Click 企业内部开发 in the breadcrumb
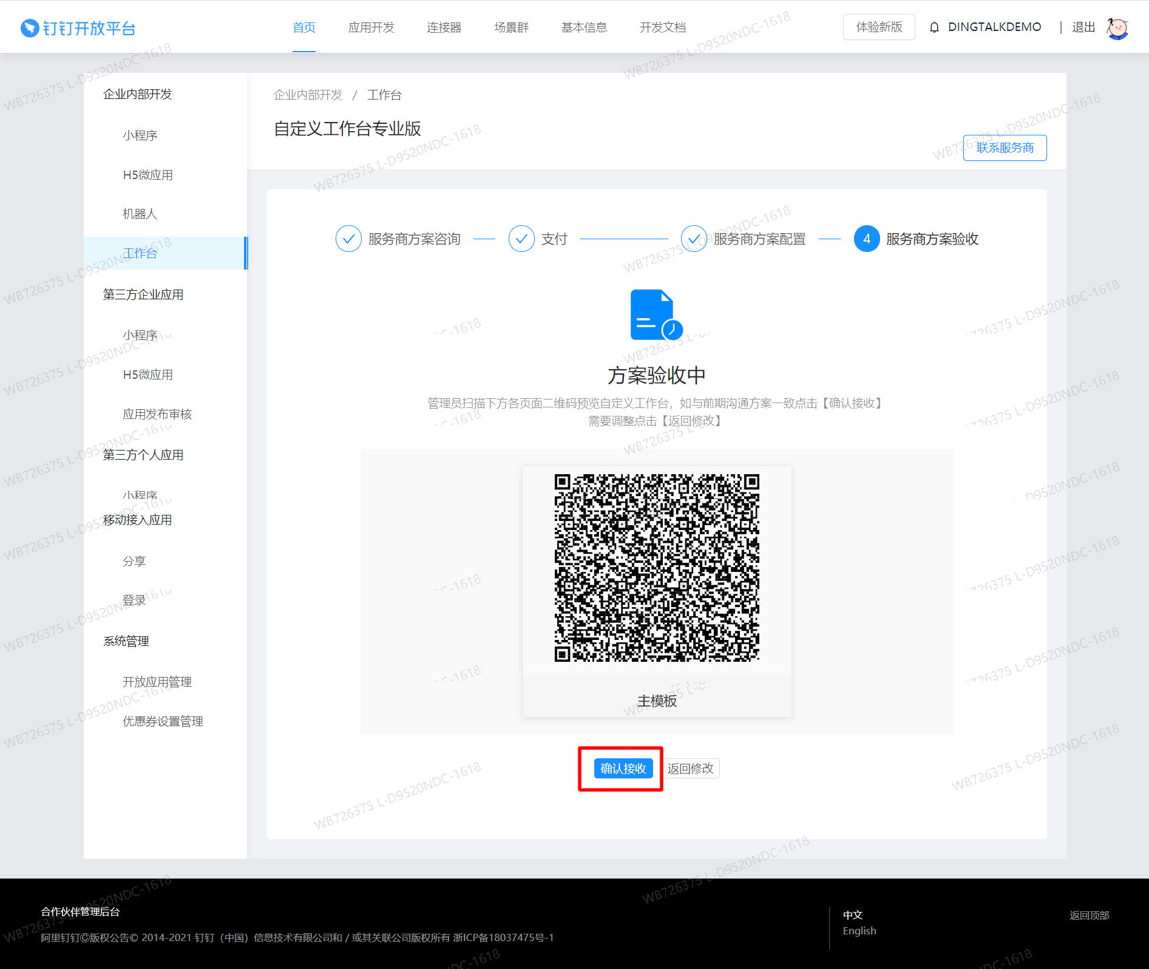Viewport: 1149px width, 969px height. click(x=308, y=95)
